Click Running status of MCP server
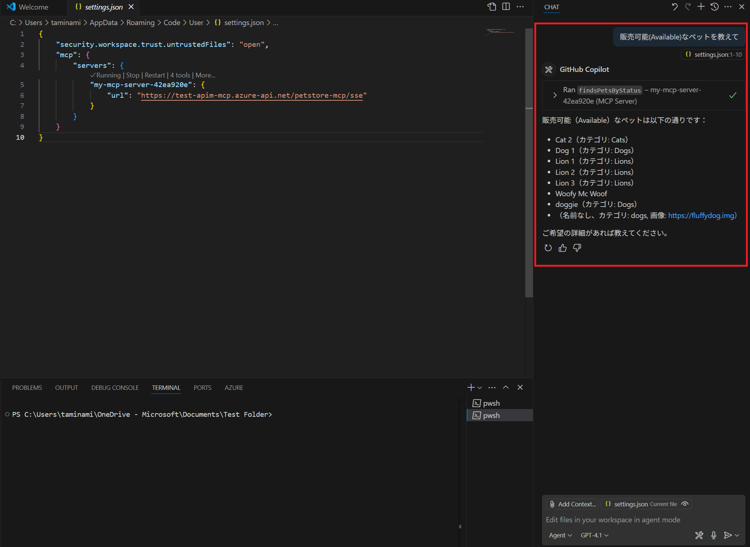 (106, 75)
